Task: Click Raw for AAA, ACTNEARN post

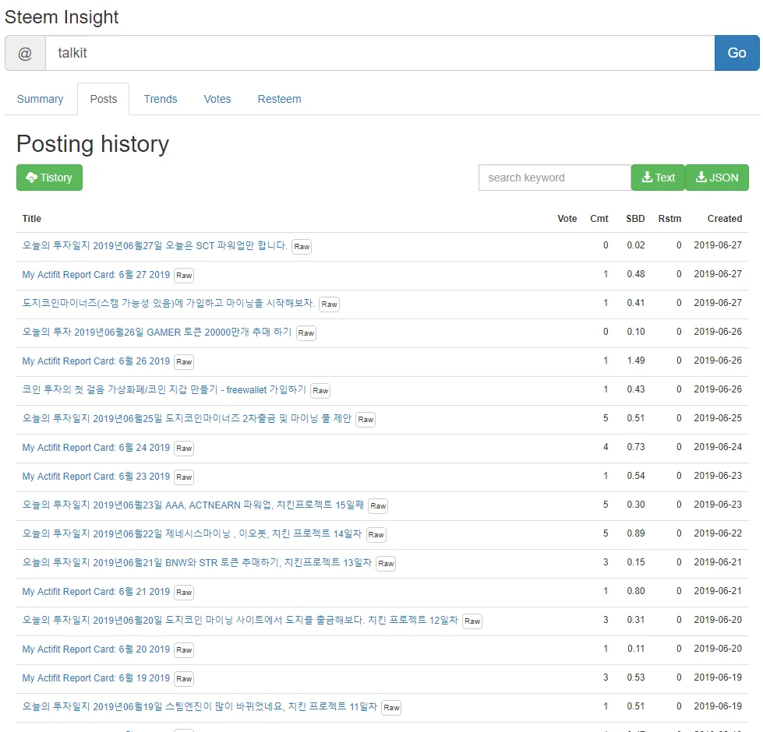Action: (x=378, y=506)
